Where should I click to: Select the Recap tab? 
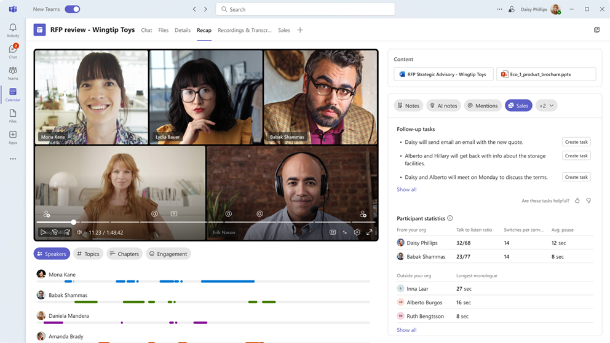pyautogui.click(x=204, y=30)
